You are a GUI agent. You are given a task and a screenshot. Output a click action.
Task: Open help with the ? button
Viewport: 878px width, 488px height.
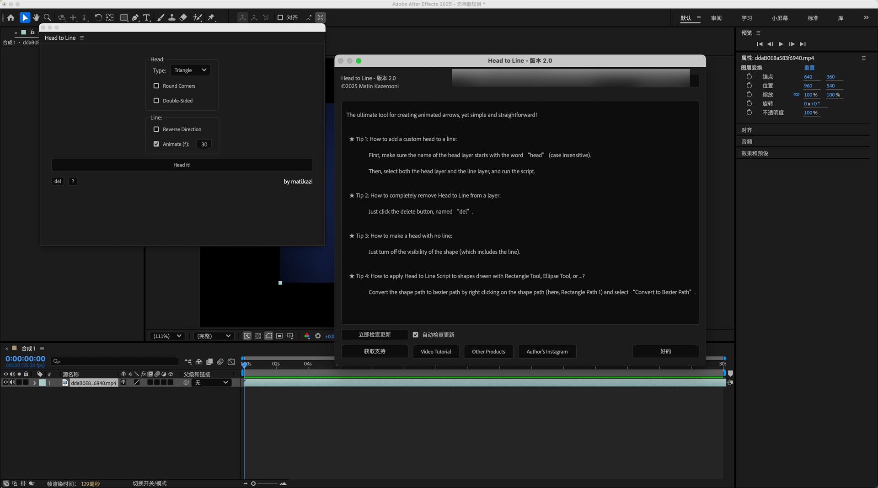coord(73,182)
